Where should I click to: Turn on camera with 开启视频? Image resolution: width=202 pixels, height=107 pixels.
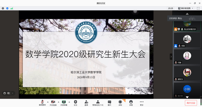(x=53, y=103)
